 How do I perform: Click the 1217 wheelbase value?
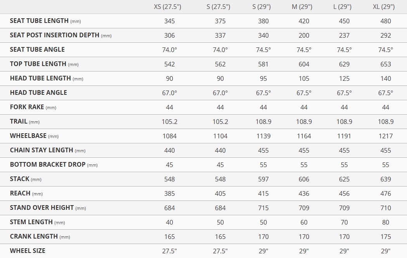pyautogui.click(x=386, y=136)
